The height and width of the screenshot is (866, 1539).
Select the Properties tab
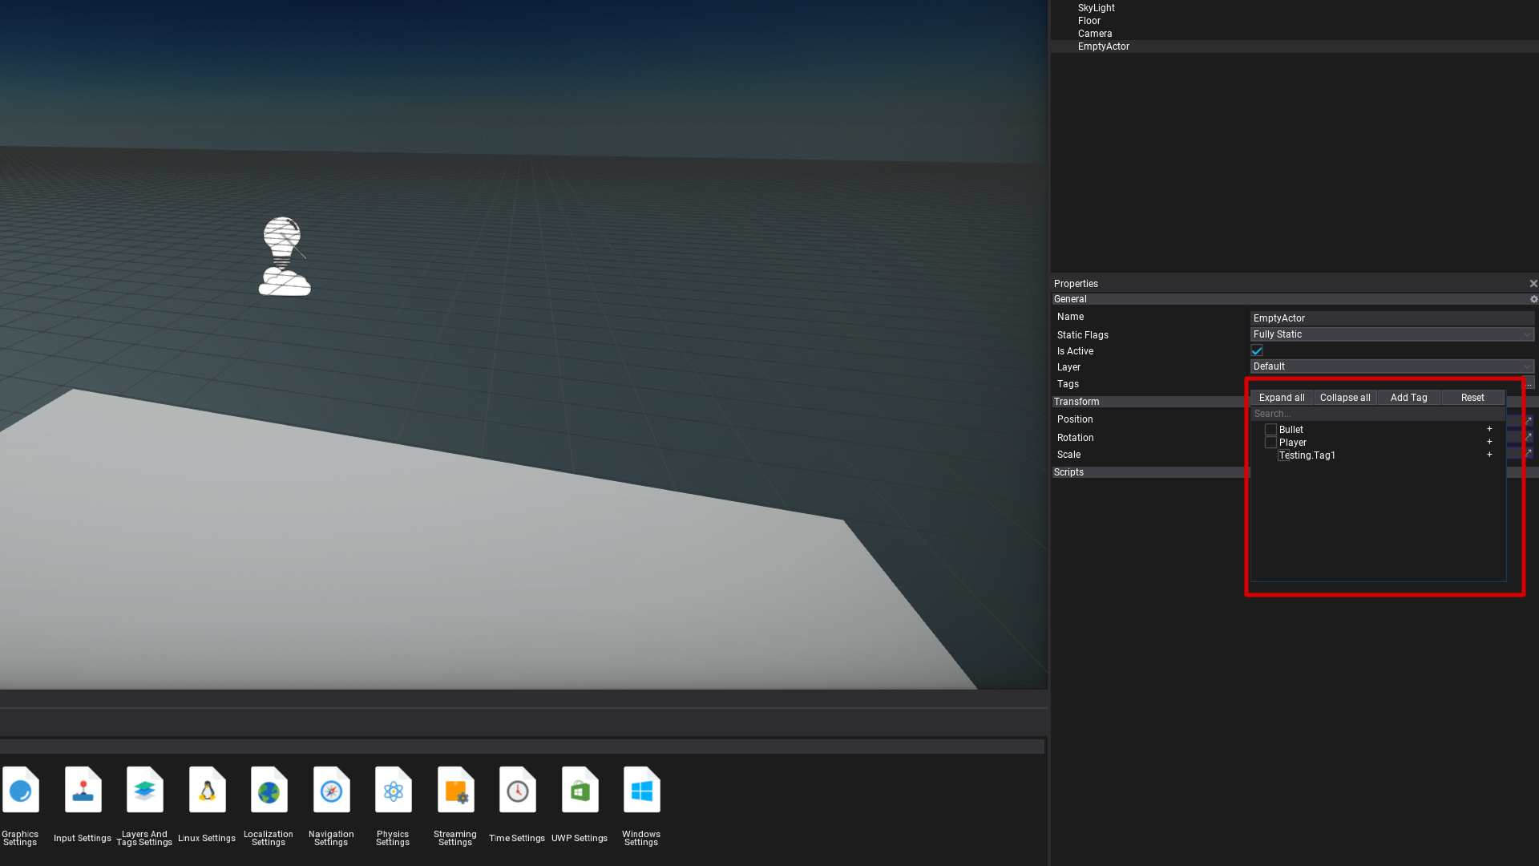click(x=1076, y=284)
